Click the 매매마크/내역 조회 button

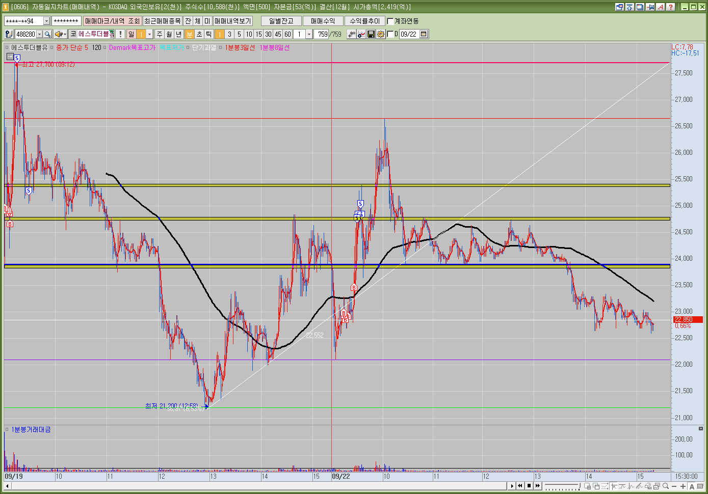112,21
